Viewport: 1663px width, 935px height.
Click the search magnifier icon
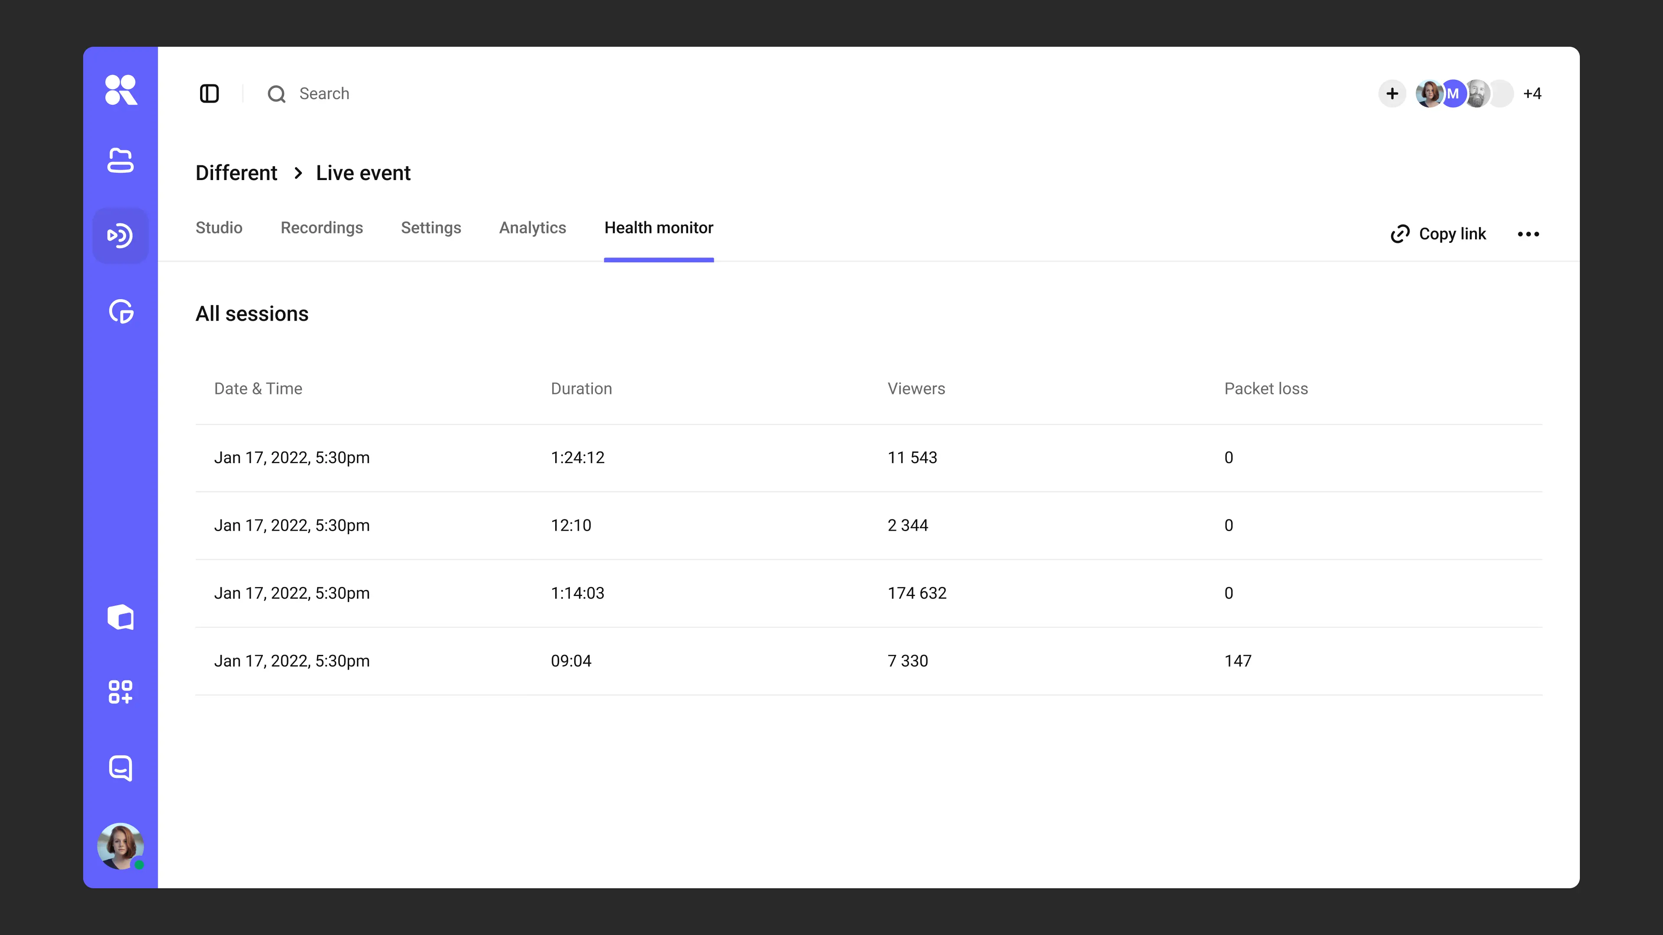(x=277, y=94)
